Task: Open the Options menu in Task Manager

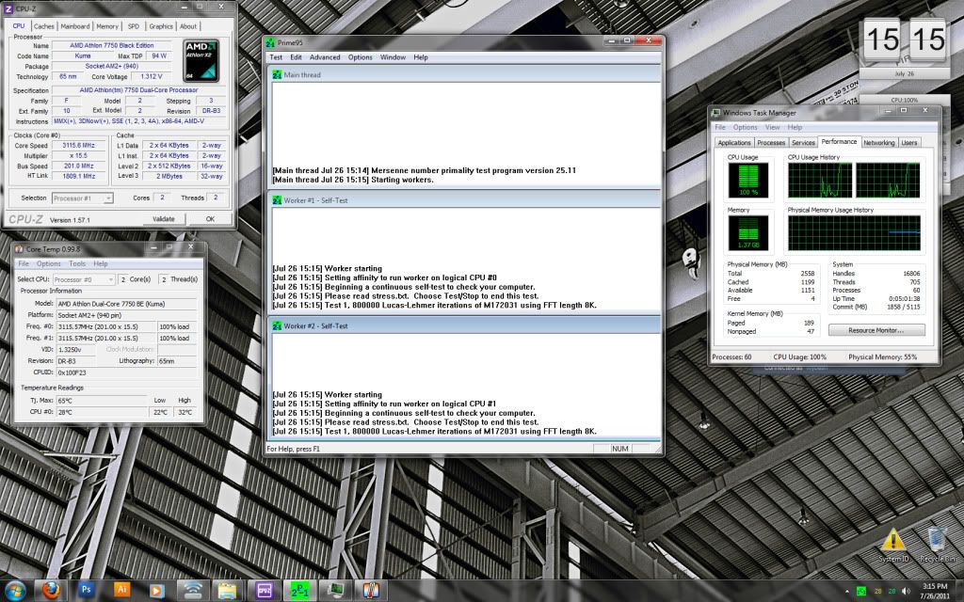Action: point(746,127)
